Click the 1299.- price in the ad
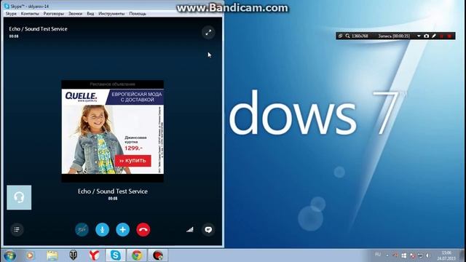This screenshot has height=262, width=466. point(133,148)
